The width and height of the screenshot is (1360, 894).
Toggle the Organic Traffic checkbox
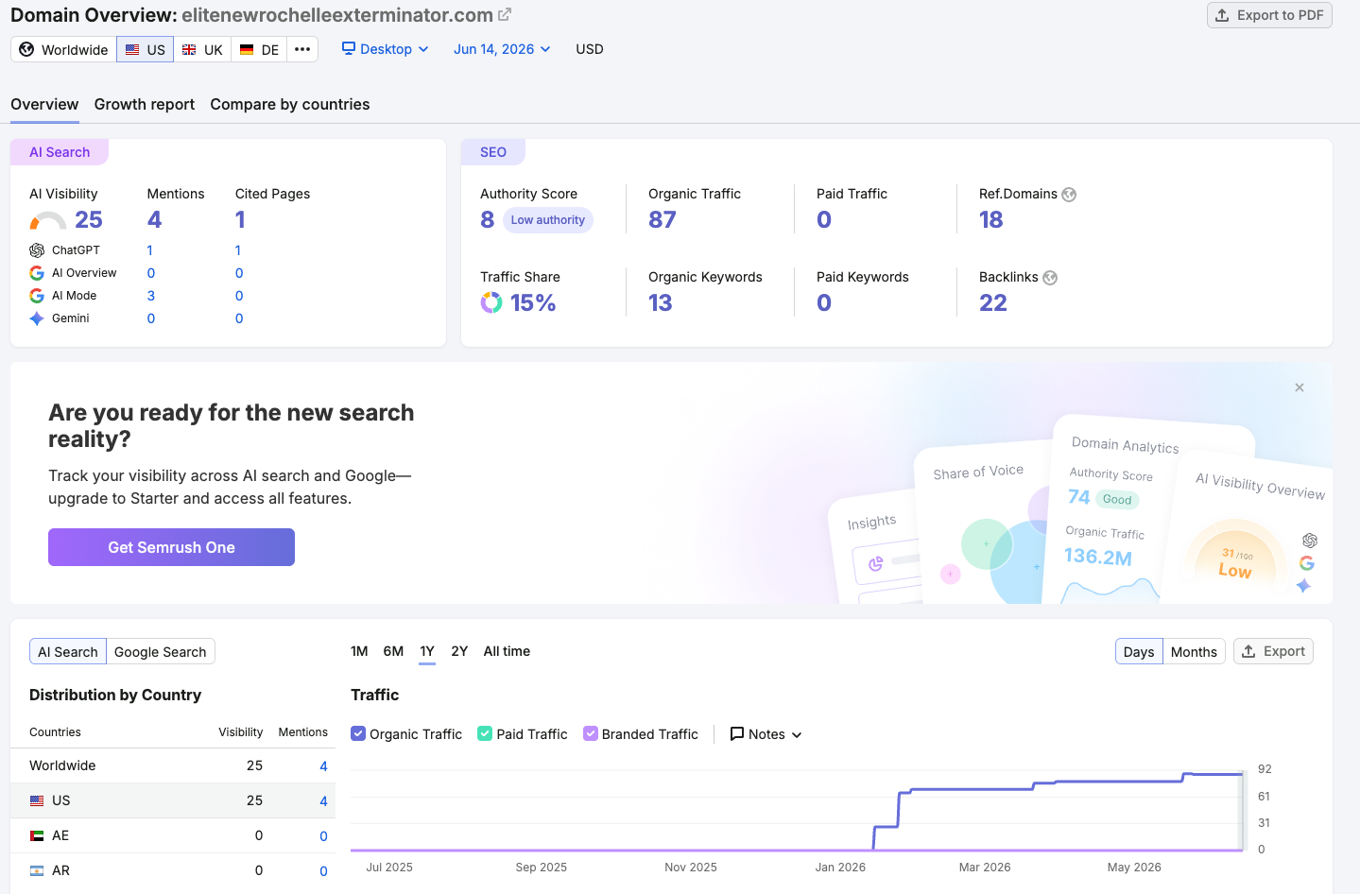[x=358, y=733]
